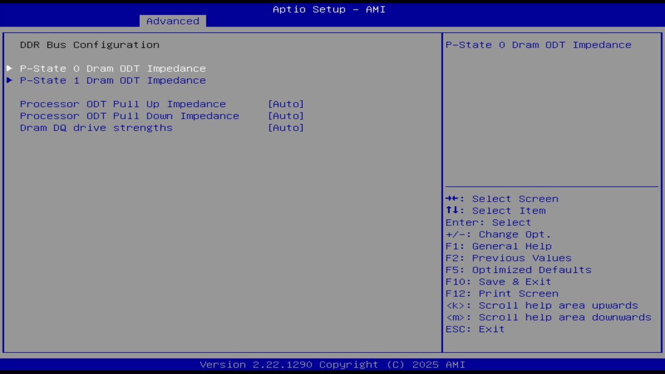Click arrow beside P-State 0 Dram ODT Impedance

pyautogui.click(x=9, y=69)
